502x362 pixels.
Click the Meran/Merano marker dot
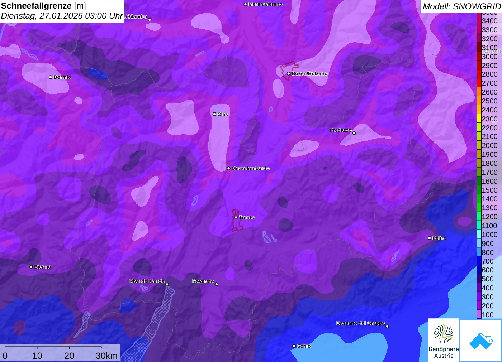coord(245,4)
